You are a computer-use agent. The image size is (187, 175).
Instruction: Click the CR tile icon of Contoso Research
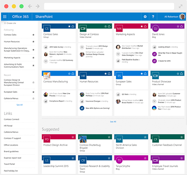tap(83, 160)
